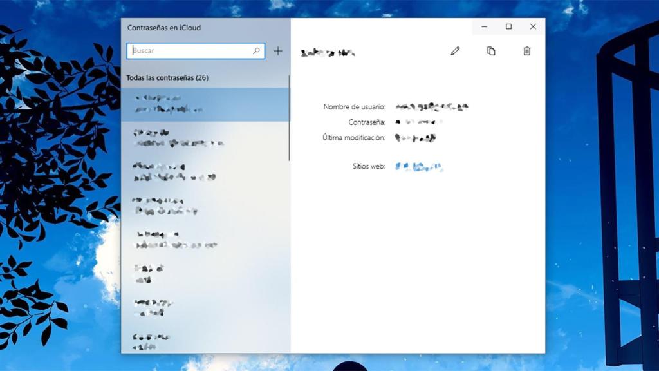Image resolution: width=659 pixels, height=371 pixels.
Task: Select the highlighted first password entry
Action: [193, 104]
